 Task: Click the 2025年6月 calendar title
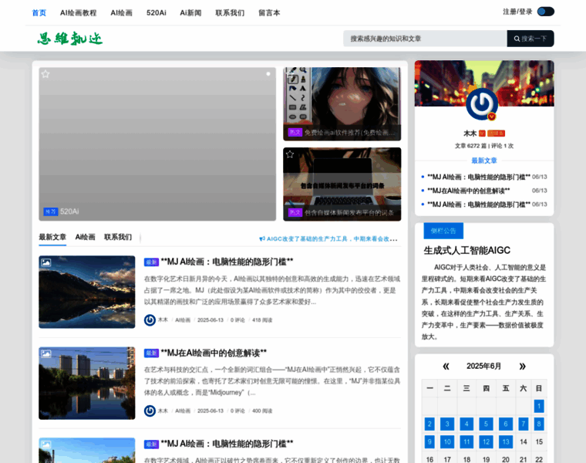(x=483, y=366)
